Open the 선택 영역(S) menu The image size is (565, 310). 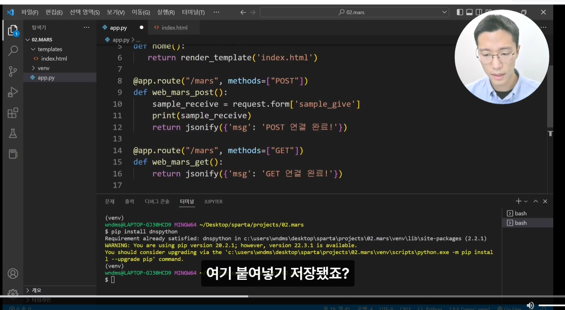click(x=85, y=12)
